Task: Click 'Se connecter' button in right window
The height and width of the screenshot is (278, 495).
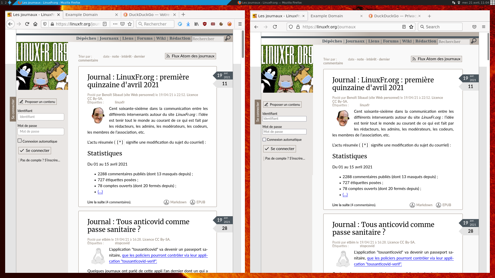Action: (x=280, y=149)
